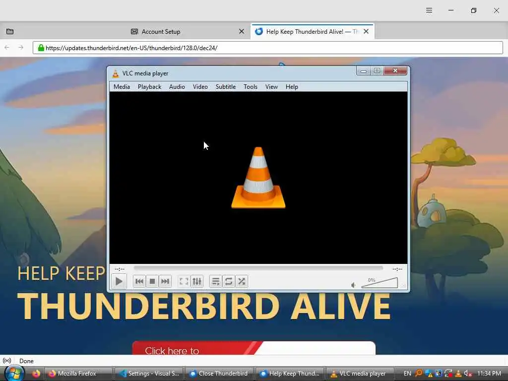Open the VLC Playback menu
The image size is (508, 381).
click(150, 87)
